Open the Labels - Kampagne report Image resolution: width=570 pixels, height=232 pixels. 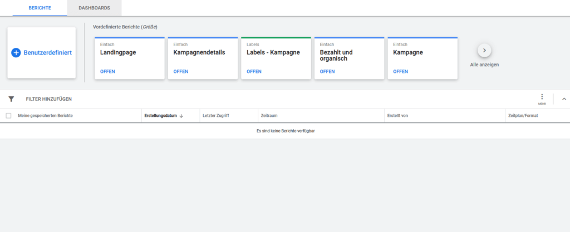254,71
